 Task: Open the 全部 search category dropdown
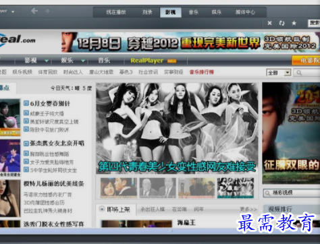pos(279,73)
